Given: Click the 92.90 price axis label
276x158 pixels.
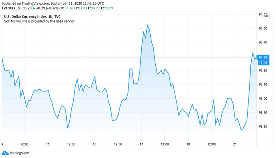Looking at the screenshot, I should click(263, 113).
